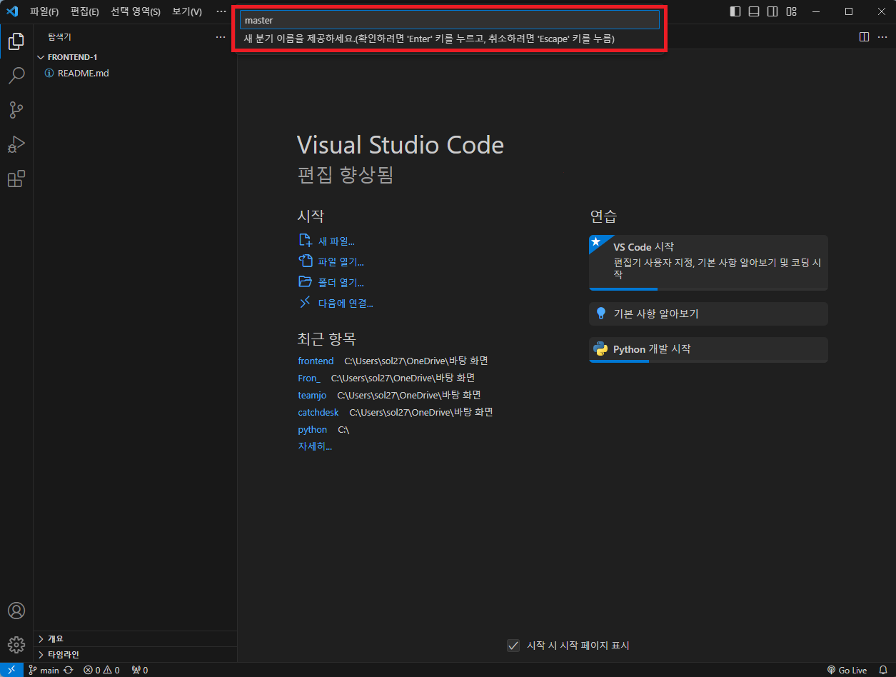Open editor more actions ellipsis

point(882,36)
